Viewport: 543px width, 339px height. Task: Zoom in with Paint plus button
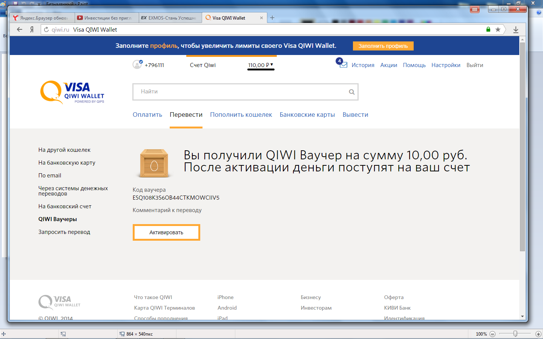coord(538,334)
